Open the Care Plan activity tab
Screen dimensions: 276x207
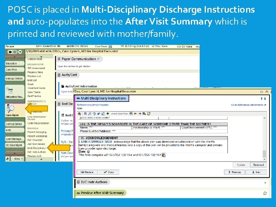click(x=15, y=69)
